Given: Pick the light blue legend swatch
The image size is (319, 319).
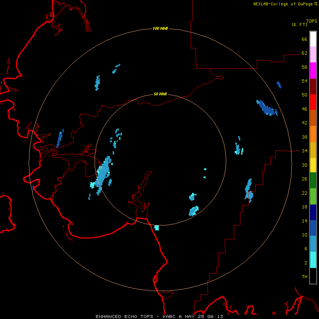Looking at the screenshot, I should [x=313, y=244].
